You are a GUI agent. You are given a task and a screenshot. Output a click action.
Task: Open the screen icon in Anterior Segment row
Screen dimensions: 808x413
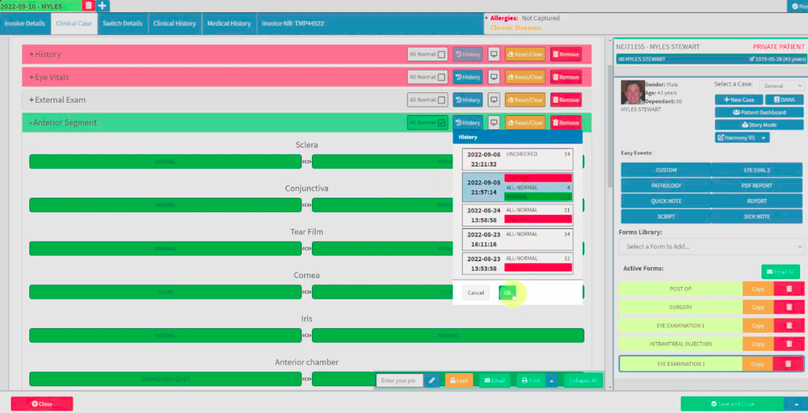point(494,123)
